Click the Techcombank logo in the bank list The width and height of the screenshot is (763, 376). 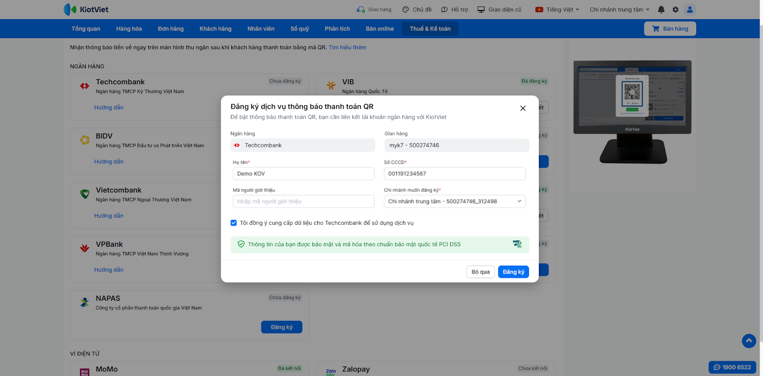click(x=85, y=86)
